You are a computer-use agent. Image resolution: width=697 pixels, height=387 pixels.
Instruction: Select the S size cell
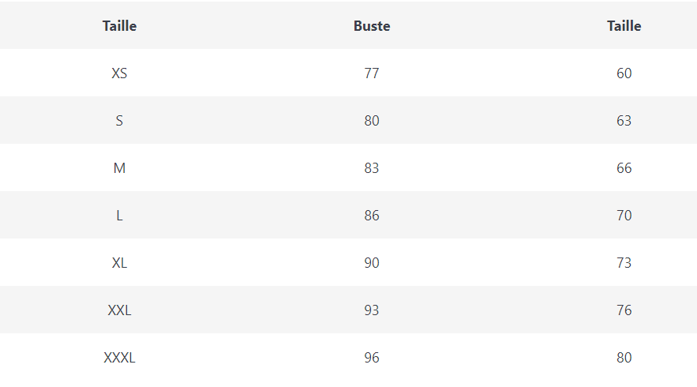(x=119, y=121)
